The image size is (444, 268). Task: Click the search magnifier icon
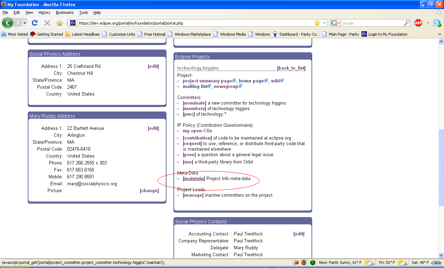pyautogui.click(x=407, y=23)
